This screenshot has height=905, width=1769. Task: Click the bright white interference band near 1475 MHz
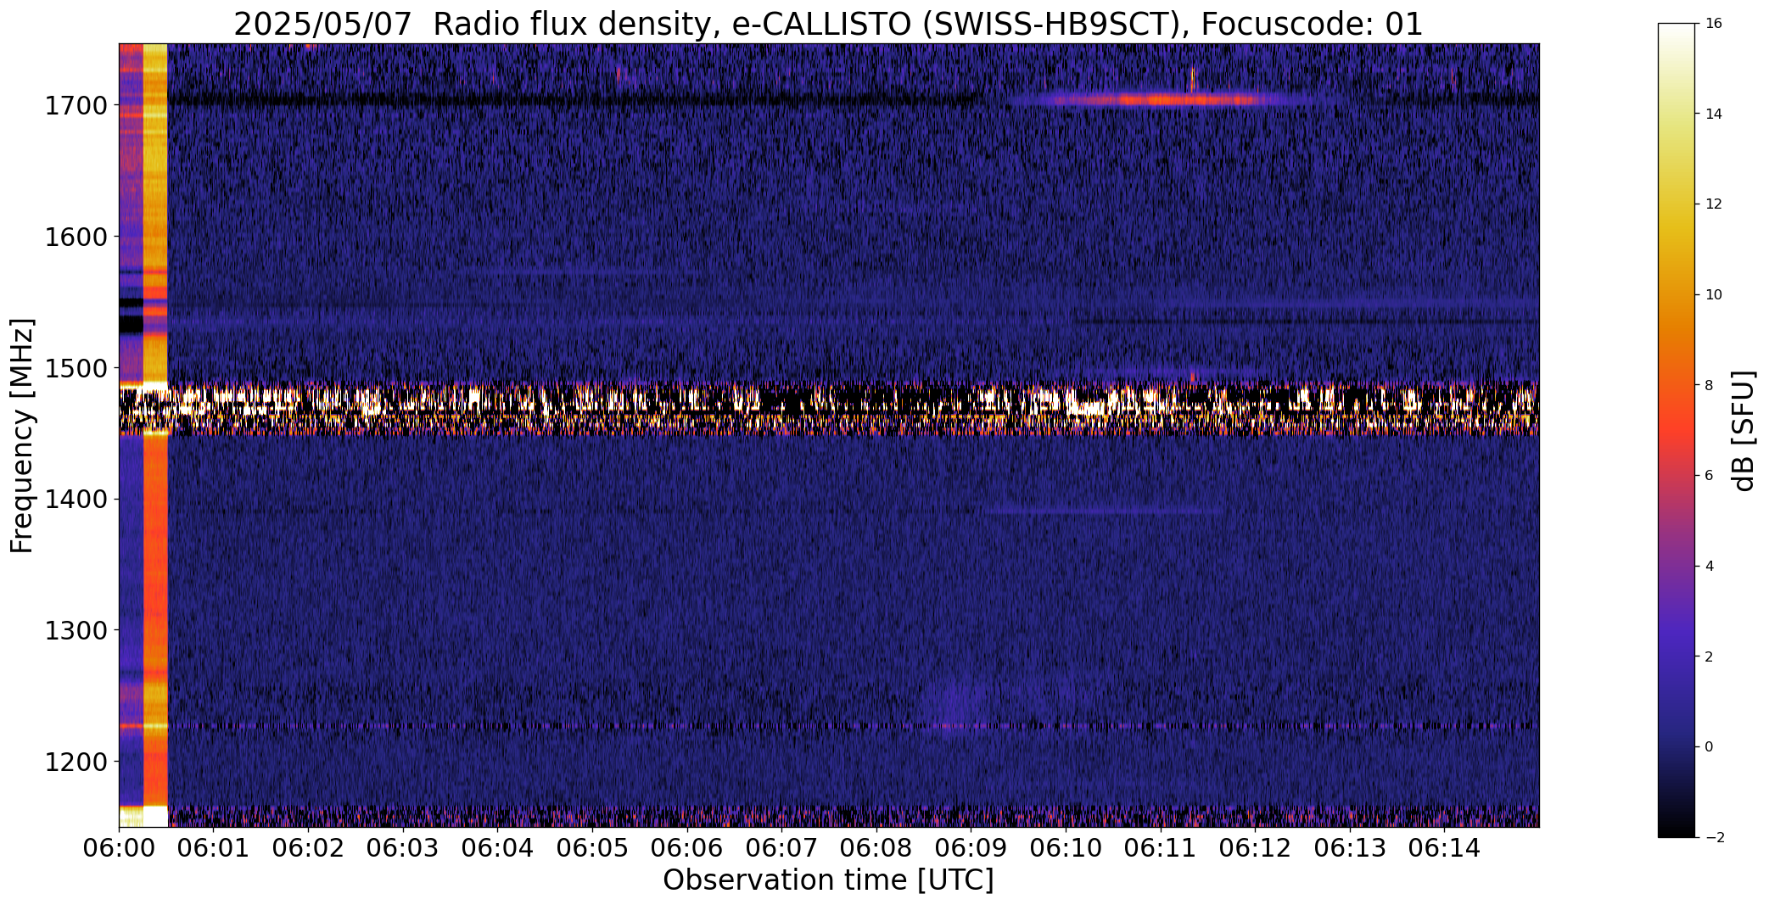(829, 408)
